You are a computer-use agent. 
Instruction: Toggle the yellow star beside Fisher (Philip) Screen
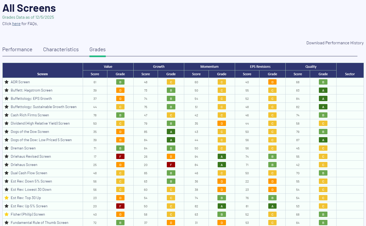tap(7, 214)
